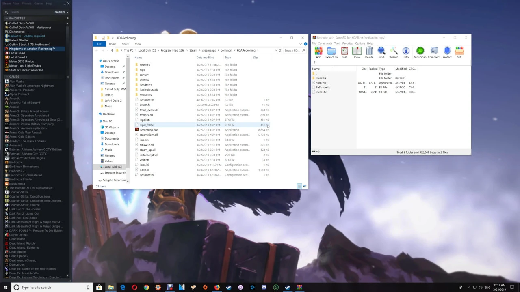The width and height of the screenshot is (520, 292).
Task: Click the Add button in WinRAR toolbar
Action: coord(318,52)
